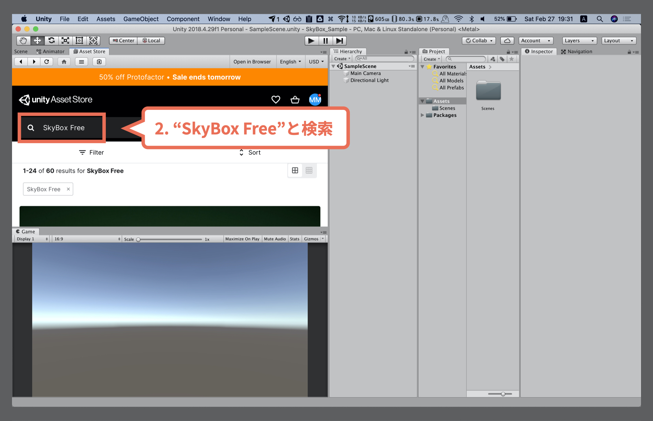The image size is (653, 421).
Task: Open the Layers dropdown
Action: pyautogui.click(x=579, y=41)
